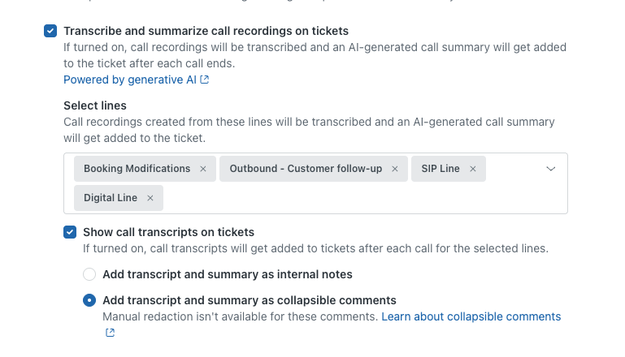This screenshot has width=625, height=357.
Task: Open the Powered by generative AI link
Action: coord(130,80)
